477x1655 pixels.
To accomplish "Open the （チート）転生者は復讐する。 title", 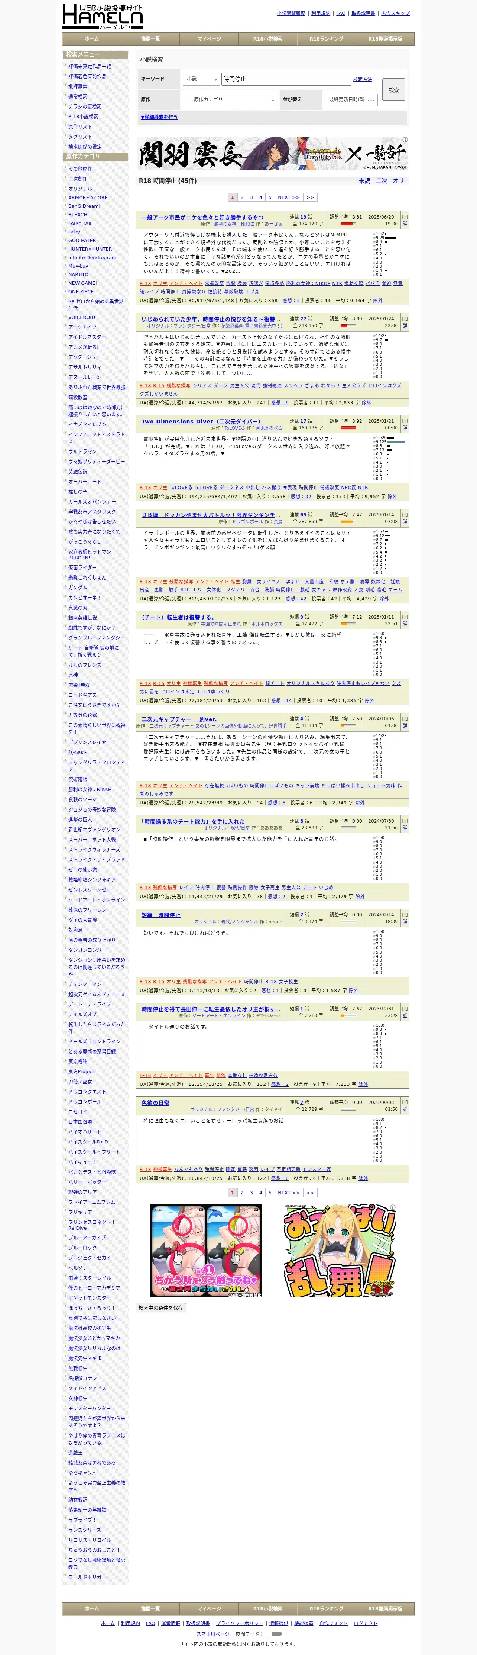I will (x=179, y=617).
